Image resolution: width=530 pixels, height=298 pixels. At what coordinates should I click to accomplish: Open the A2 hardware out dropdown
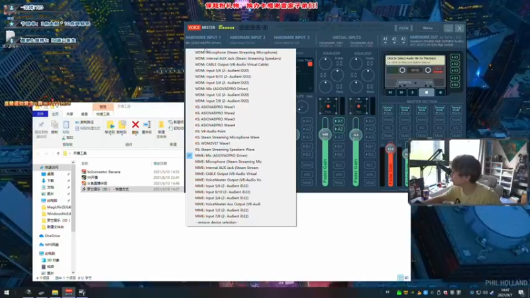[394, 40]
